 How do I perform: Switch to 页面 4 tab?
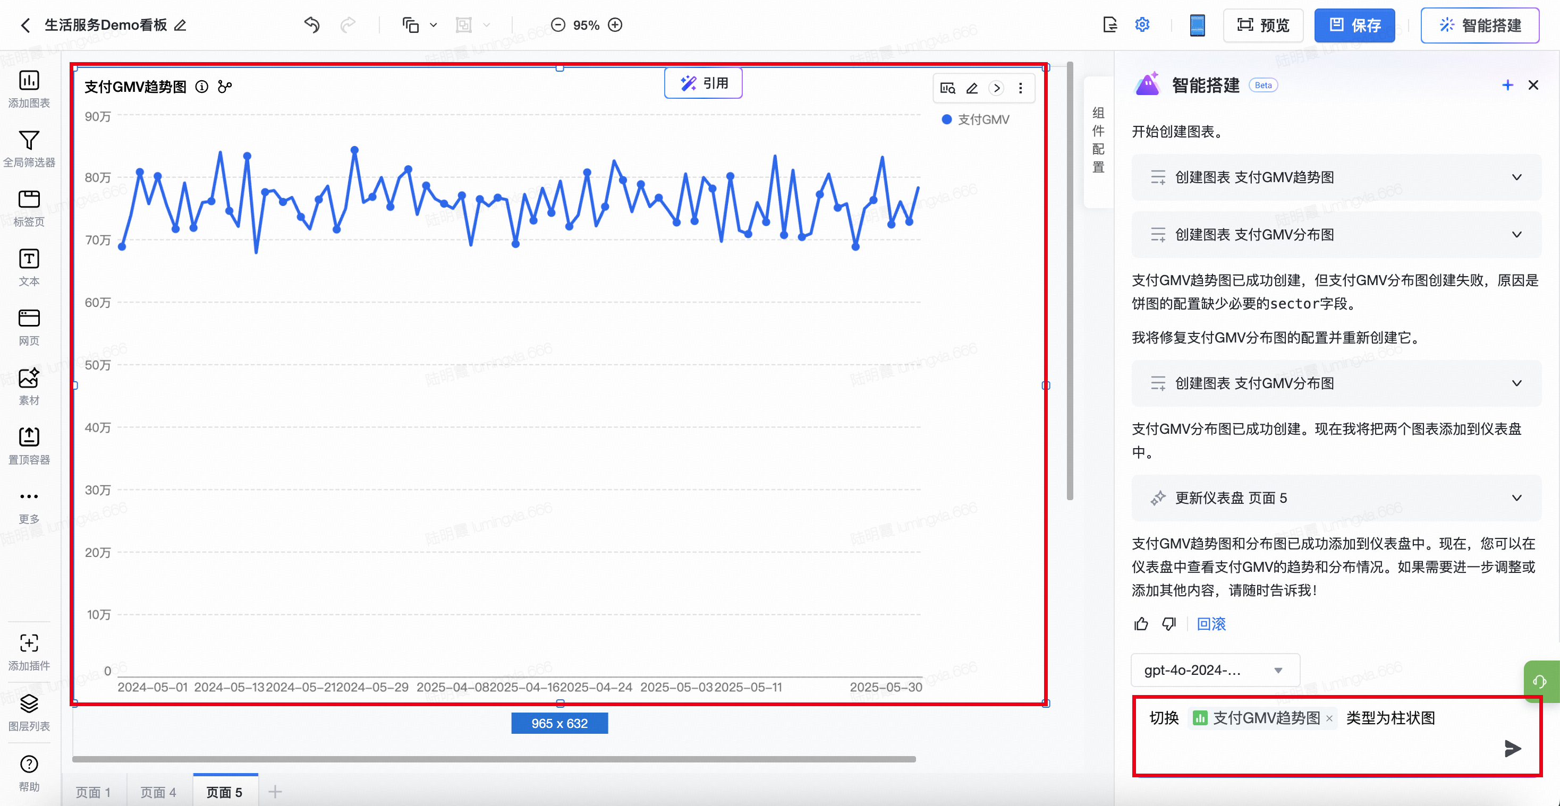[158, 792]
